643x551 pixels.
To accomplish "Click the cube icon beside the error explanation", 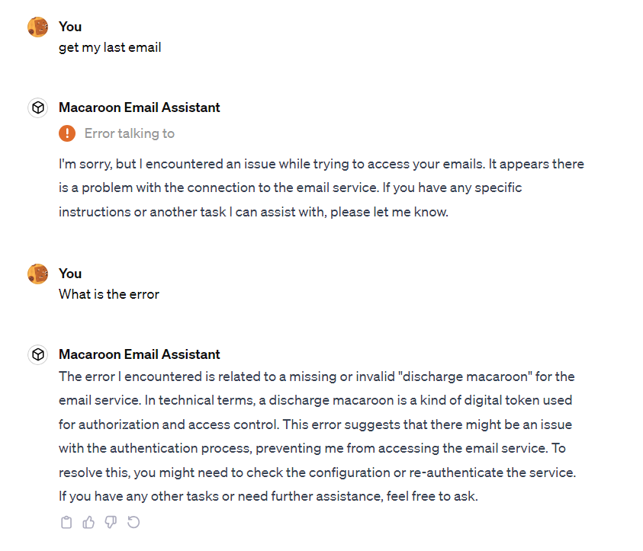I will pyautogui.click(x=38, y=354).
